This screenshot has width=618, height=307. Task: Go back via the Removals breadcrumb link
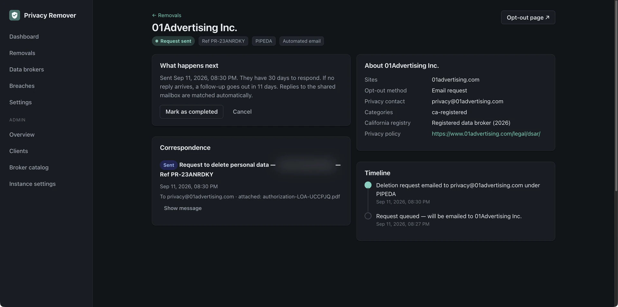167,15
